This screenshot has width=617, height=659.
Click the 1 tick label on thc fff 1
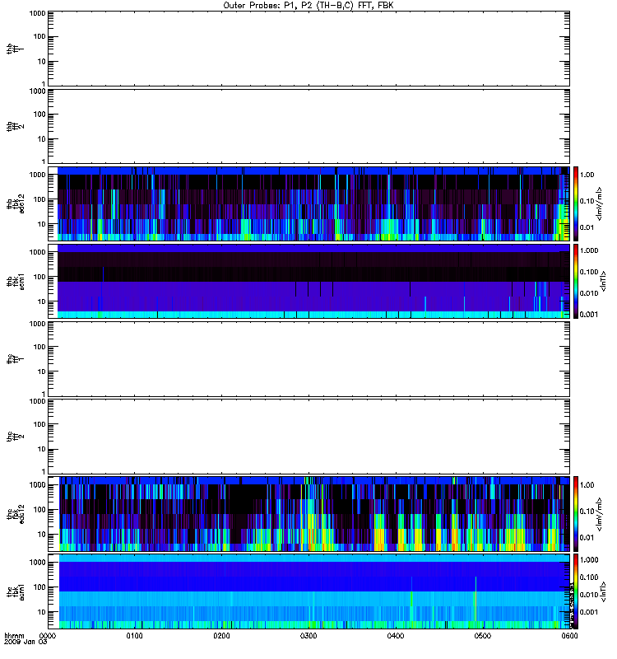[x=44, y=394]
